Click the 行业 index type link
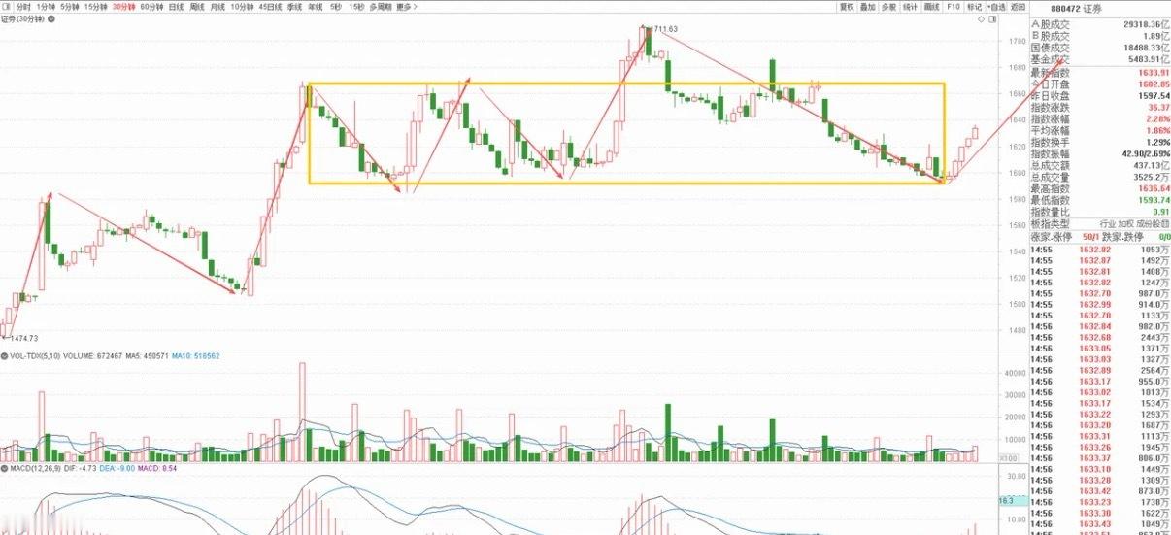The height and width of the screenshot is (535, 1171). [1108, 223]
